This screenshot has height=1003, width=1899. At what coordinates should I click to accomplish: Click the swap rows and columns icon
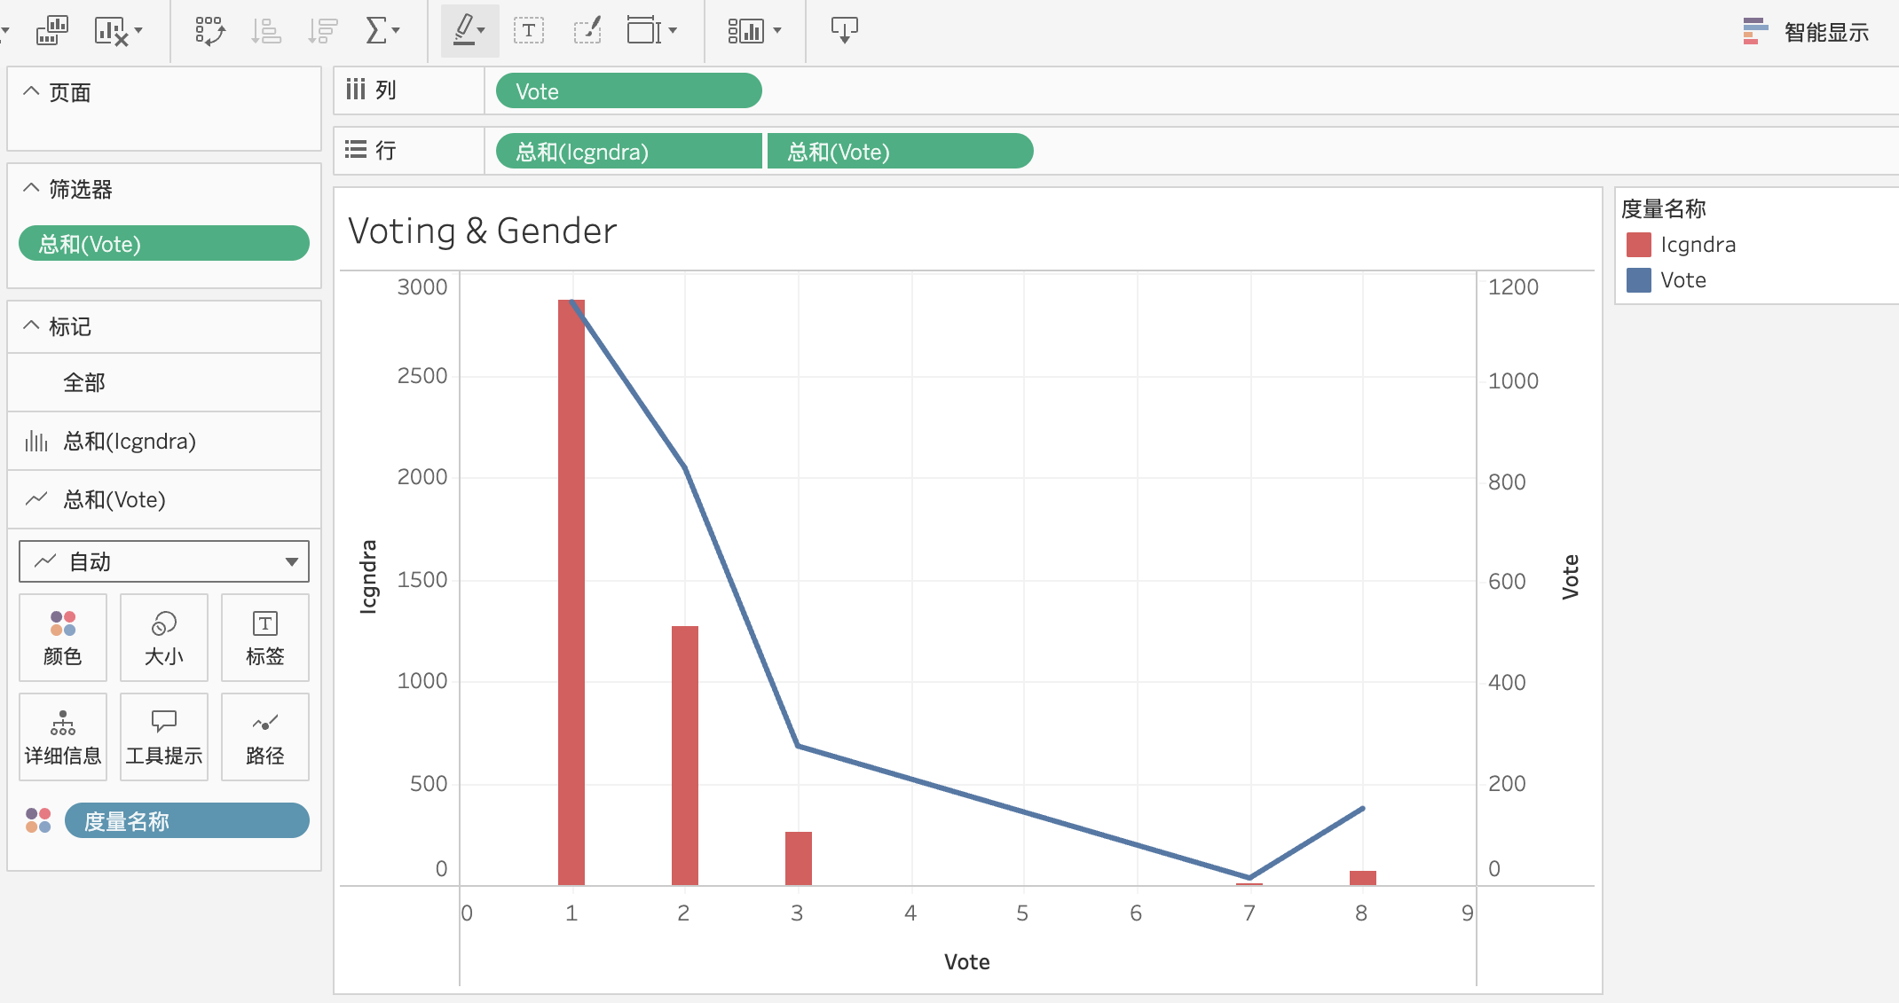point(210,31)
